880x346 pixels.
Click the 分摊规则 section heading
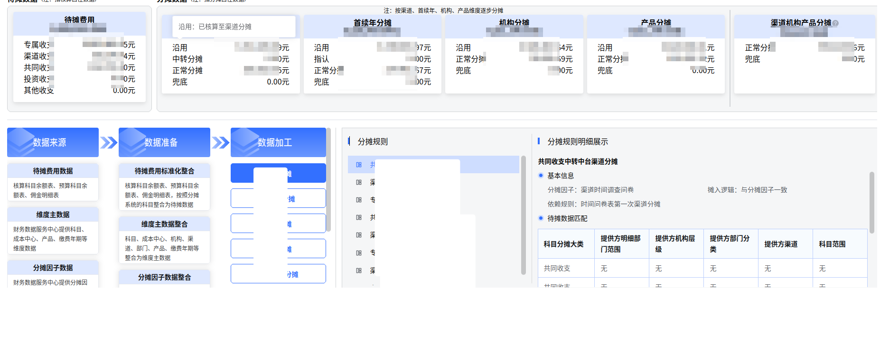[x=373, y=141]
